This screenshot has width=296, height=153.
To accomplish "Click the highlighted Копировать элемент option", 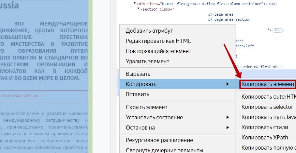I will 268,84.
